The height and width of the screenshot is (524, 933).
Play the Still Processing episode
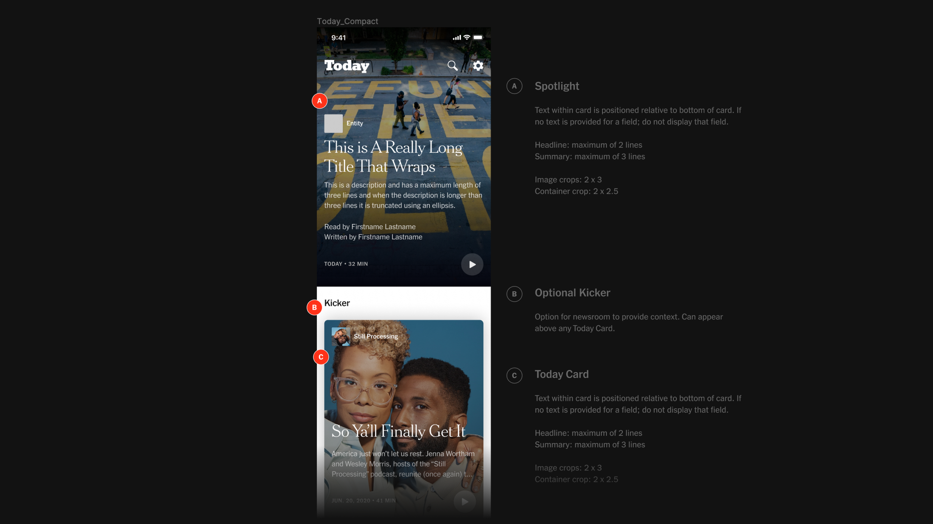click(x=465, y=502)
